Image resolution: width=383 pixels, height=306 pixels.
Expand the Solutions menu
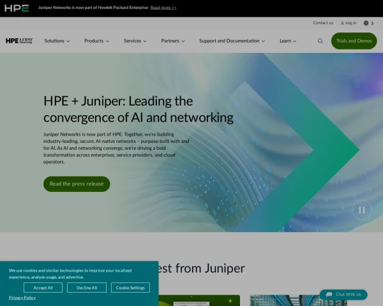(x=57, y=41)
